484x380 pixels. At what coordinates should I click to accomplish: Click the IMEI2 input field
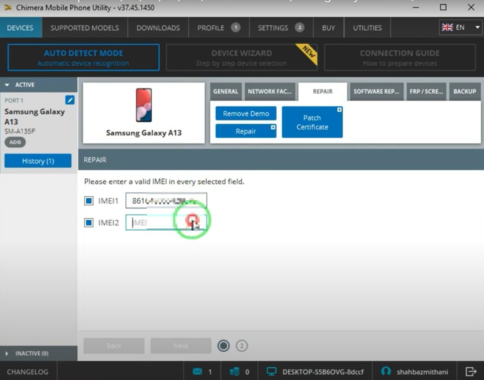[x=166, y=223]
